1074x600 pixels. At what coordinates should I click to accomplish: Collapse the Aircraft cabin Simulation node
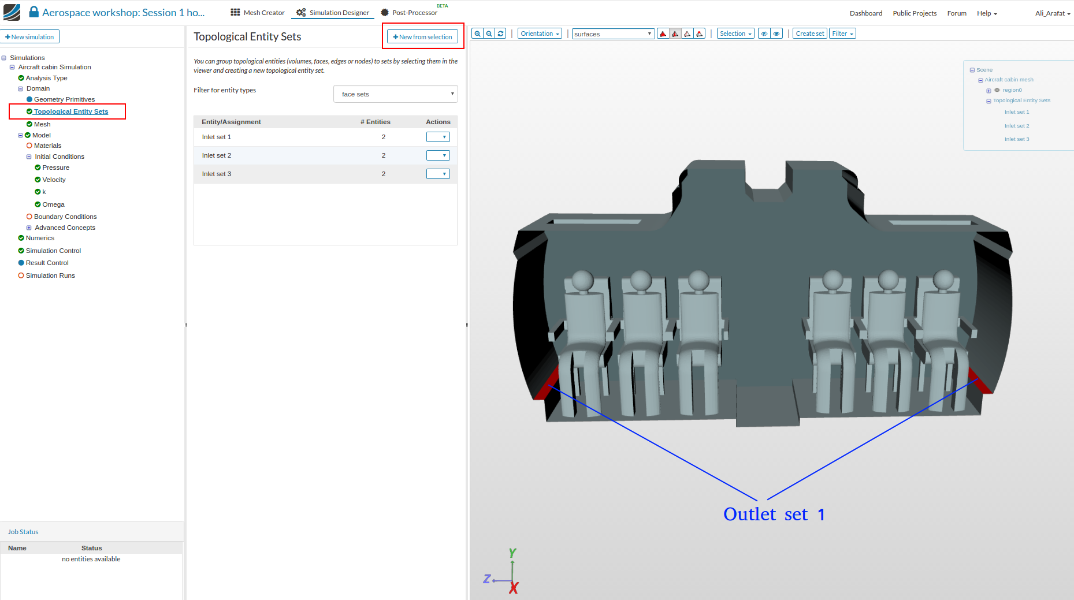12,68
